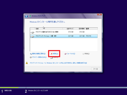The image size is (127, 95).
Task: Open the warning details link about Partition 1
Action: tap(58, 63)
